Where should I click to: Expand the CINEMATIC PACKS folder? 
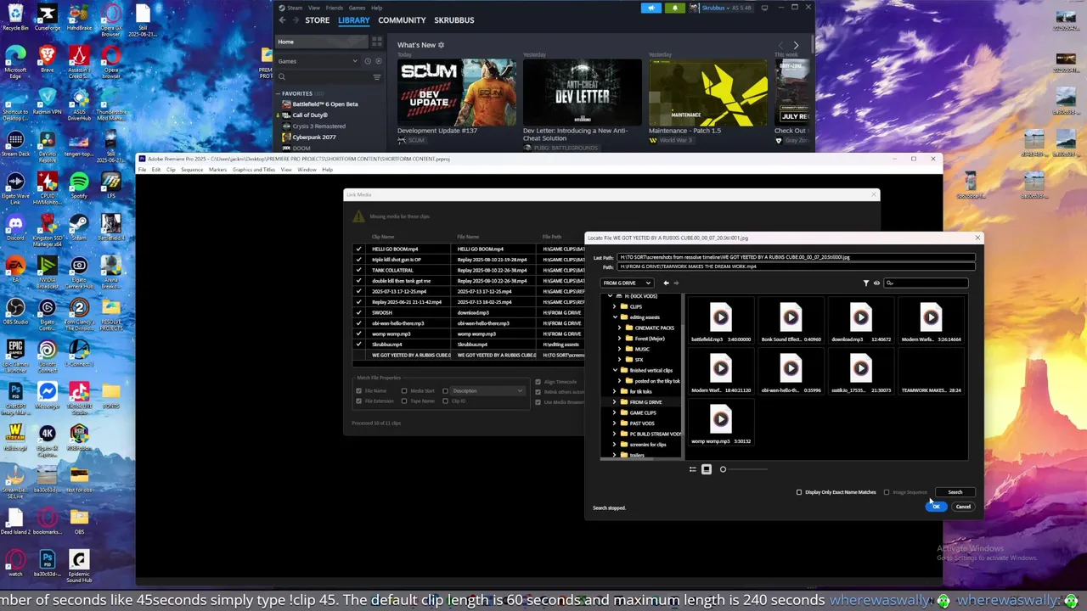pos(620,328)
